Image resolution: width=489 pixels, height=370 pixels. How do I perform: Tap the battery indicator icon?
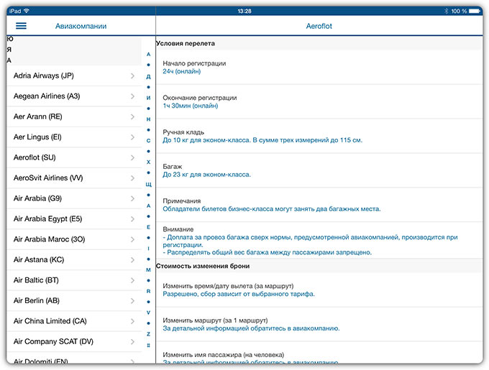pyautogui.click(x=475, y=11)
